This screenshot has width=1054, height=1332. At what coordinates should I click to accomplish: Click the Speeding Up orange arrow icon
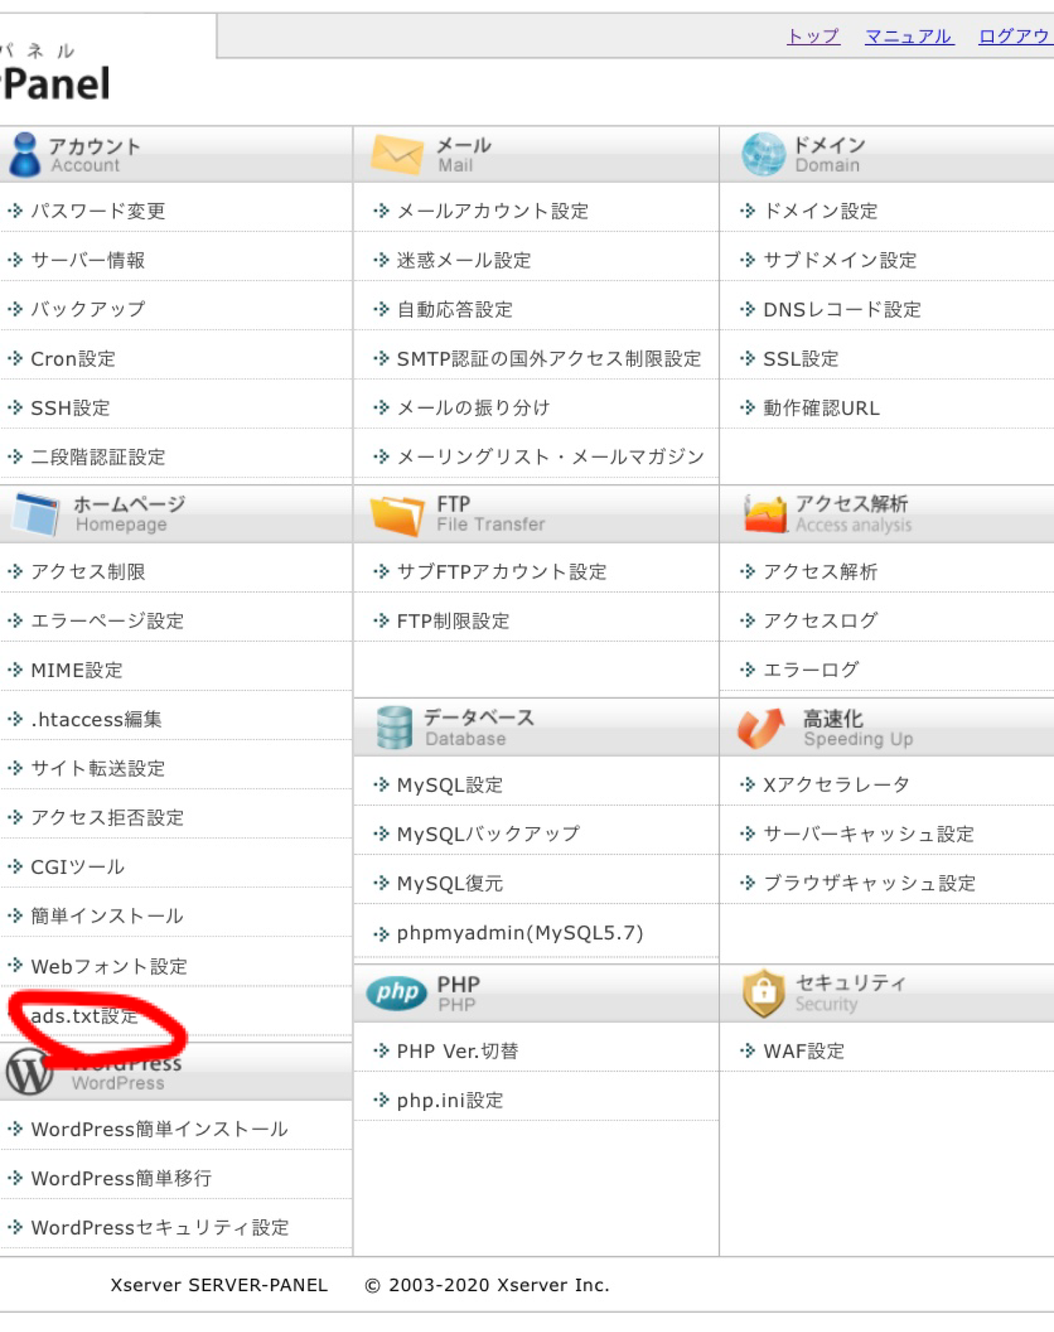(x=762, y=729)
